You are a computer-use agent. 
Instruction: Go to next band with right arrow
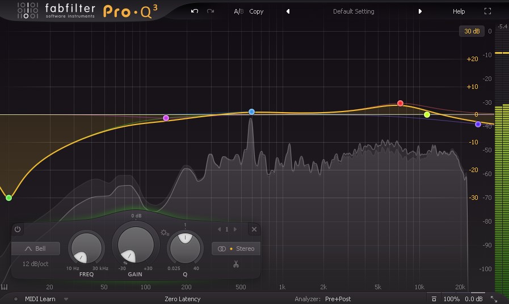click(x=235, y=229)
